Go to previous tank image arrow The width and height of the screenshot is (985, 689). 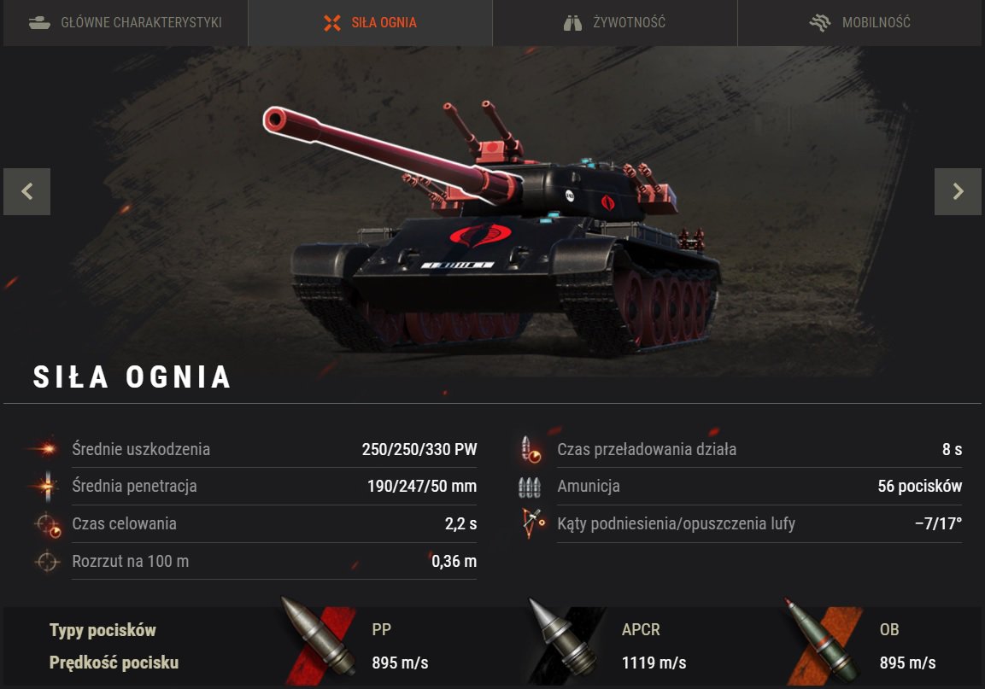27,191
